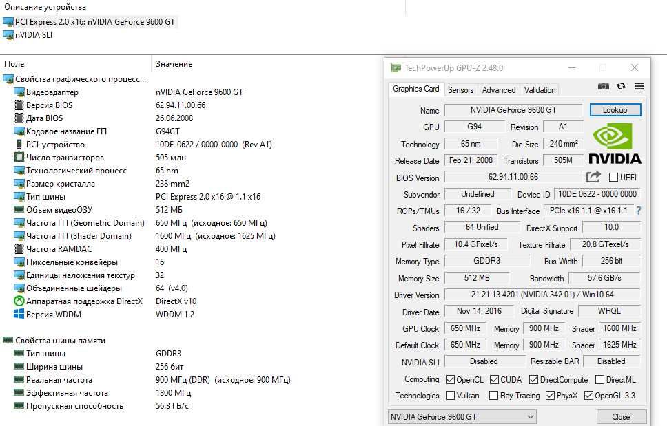This screenshot has height=426, width=667.
Task: Toggle OpenCL checkbox
Action: 450,379
